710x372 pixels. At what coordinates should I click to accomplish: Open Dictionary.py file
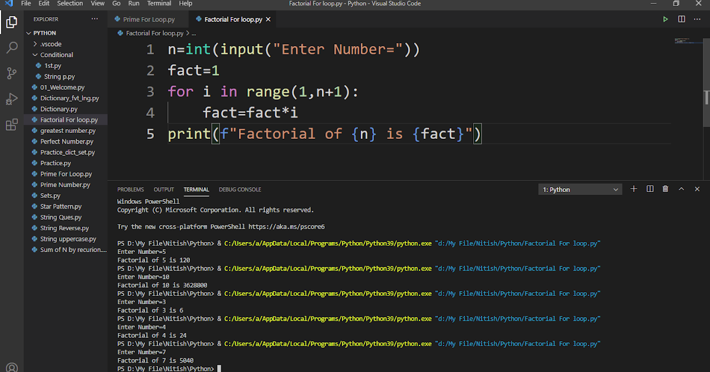click(65, 109)
